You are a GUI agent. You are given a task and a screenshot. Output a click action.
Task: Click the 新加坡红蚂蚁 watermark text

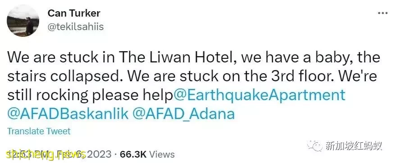coord(354,145)
